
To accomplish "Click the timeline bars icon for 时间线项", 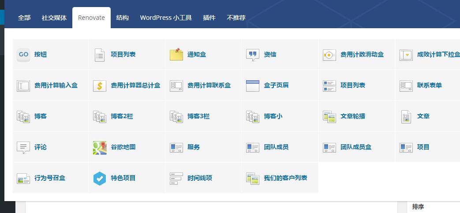I will click(176, 179).
